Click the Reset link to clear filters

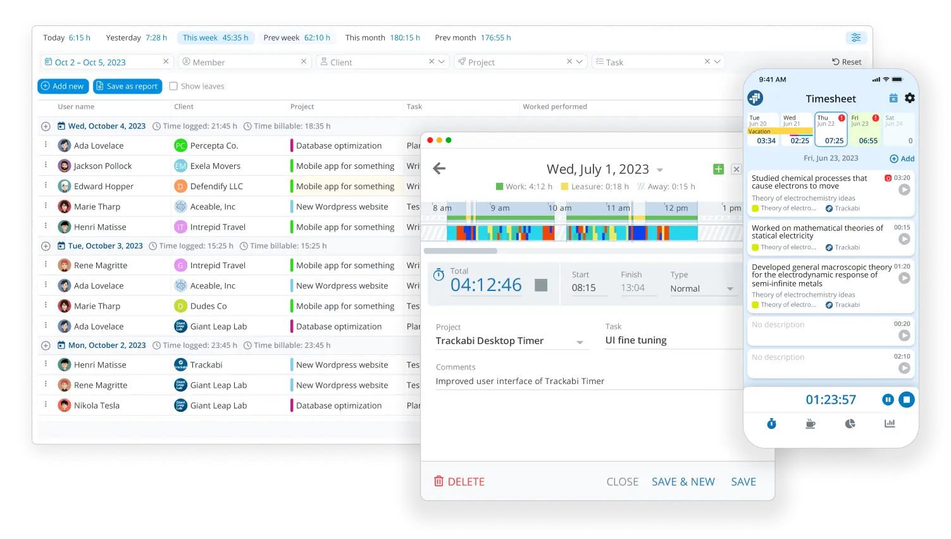point(847,61)
